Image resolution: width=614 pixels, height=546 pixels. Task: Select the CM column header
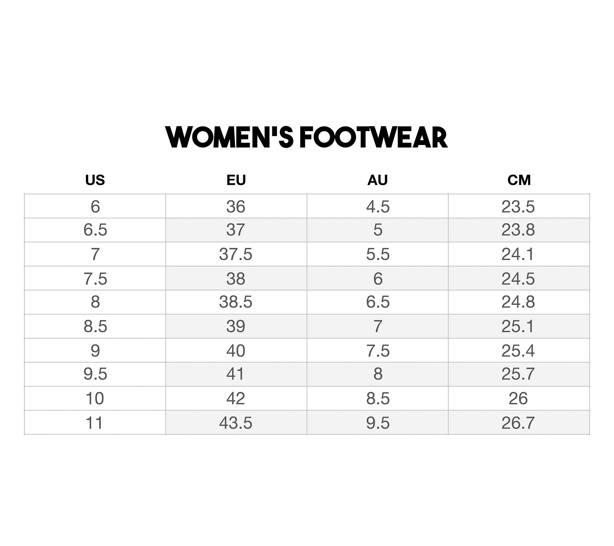tap(519, 180)
